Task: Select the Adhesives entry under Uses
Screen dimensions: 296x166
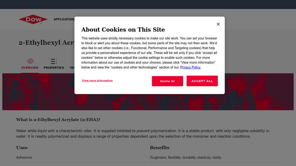Action: click(24, 158)
